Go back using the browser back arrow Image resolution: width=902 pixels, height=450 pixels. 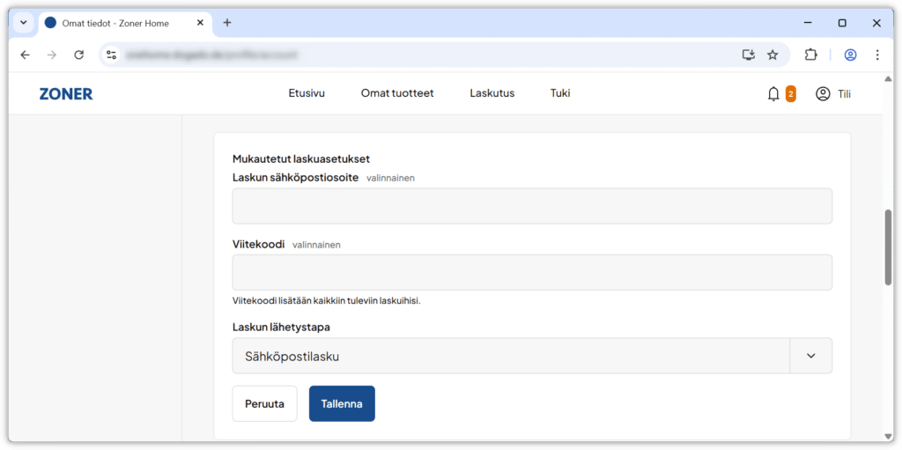tap(25, 55)
